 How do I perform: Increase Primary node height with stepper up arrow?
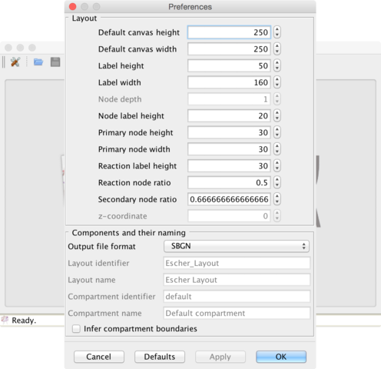(x=277, y=129)
